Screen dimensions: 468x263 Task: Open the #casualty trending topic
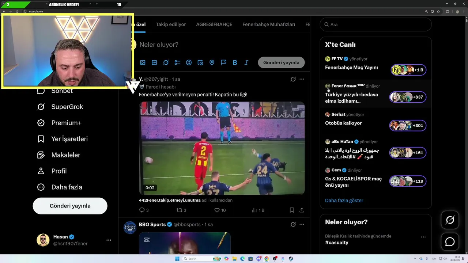337,243
